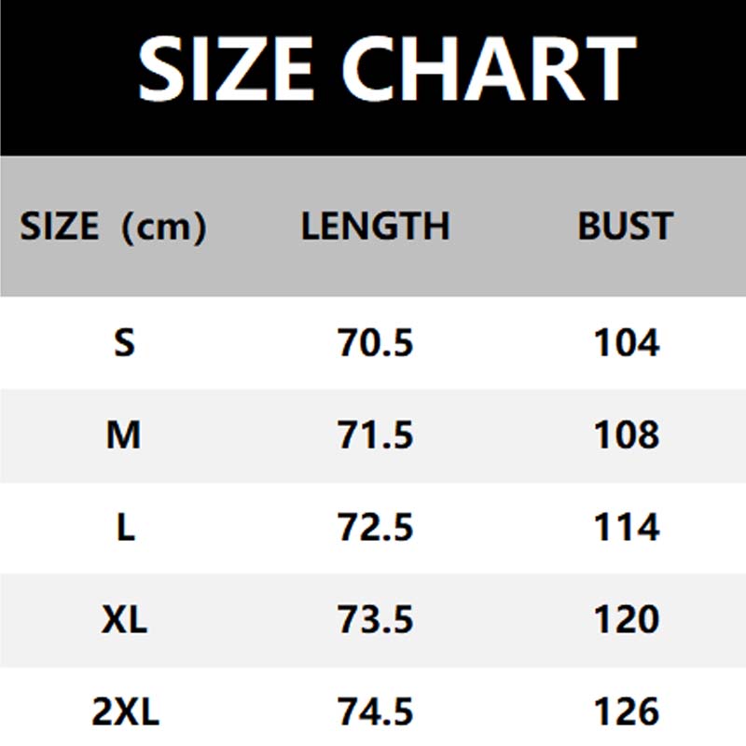
Task: Select the 73.5 length value
Action: (375, 620)
